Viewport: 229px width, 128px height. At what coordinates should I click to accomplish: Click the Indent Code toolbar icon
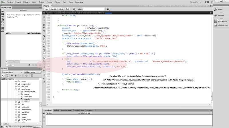[44, 75]
